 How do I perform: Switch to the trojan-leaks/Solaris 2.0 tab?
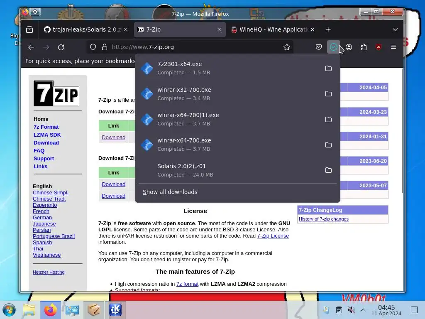tap(86, 29)
